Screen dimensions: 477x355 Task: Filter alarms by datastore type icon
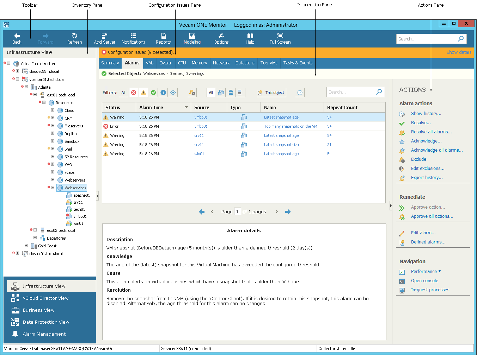pyautogui.click(x=231, y=93)
